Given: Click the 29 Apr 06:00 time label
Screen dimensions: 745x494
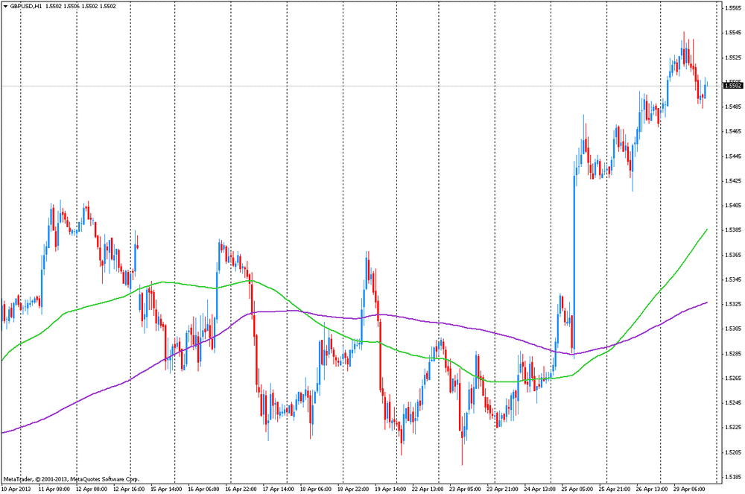Looking at the screenshot, I should click(689, 489).
